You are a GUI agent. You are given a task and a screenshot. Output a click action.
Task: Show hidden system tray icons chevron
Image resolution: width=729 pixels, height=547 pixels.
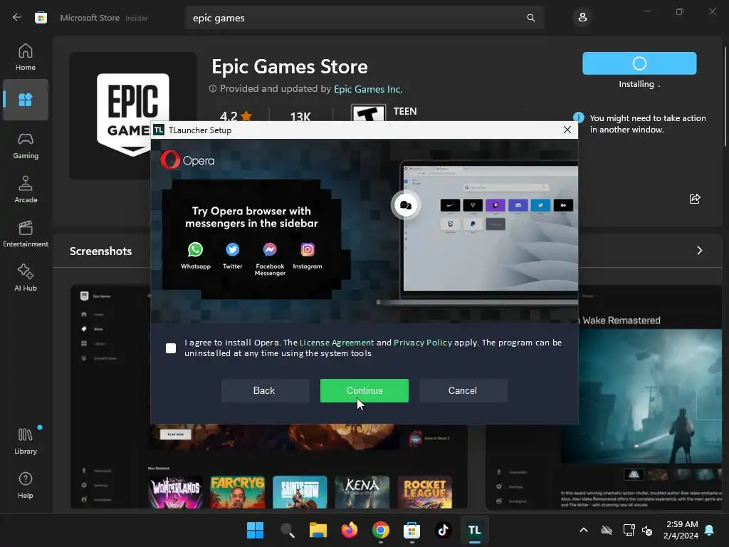coord(584,530)
